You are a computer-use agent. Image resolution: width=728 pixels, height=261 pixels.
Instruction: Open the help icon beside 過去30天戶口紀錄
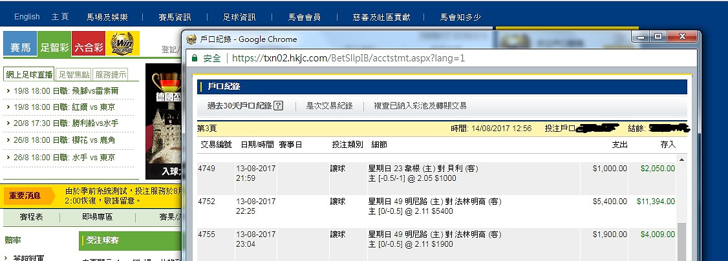pos(278,106)
